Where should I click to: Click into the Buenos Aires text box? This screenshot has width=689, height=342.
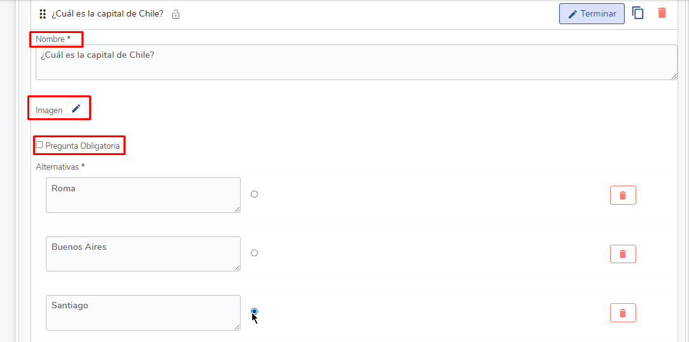click(x=143, y=254)
